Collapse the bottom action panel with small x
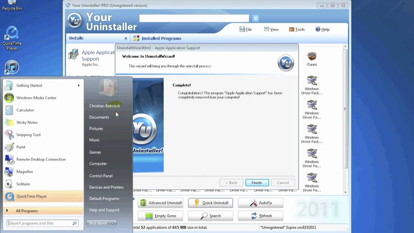 (134, 199)
